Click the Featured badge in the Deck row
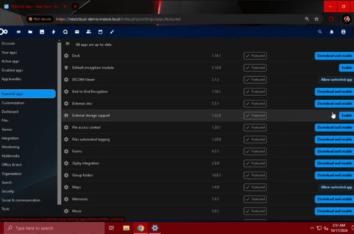 tap(255, 56)
